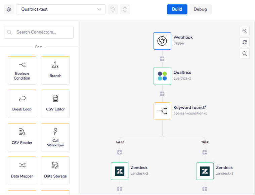Click the zendesk-1 step name text
This screenshot has width=255, height=195.
224,174
